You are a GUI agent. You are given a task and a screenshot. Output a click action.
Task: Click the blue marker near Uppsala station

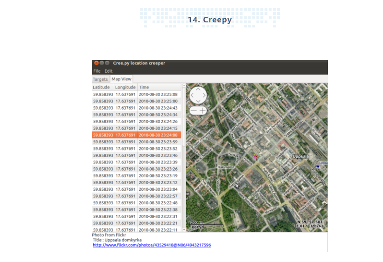[318, 166]
